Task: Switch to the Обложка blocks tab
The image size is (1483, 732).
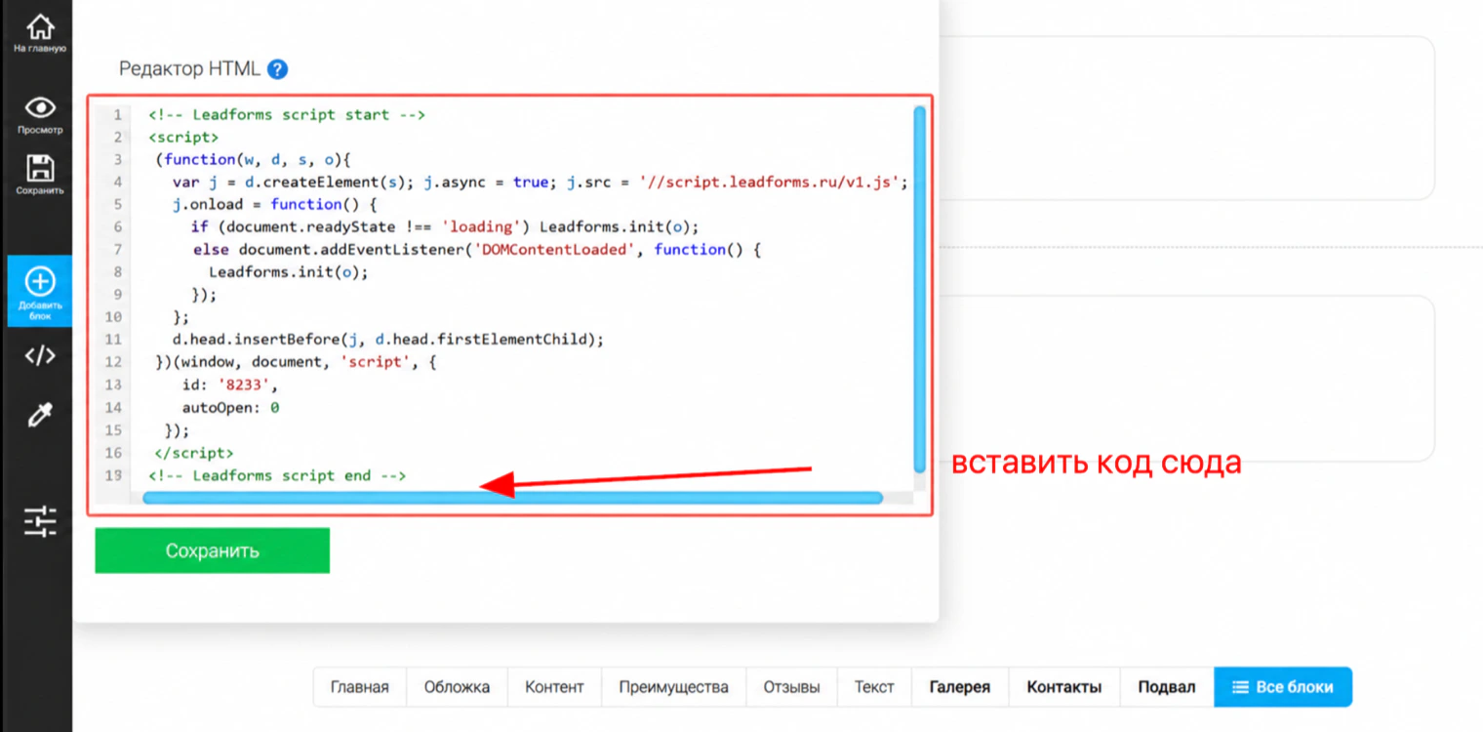Action: tap(457, 687)
